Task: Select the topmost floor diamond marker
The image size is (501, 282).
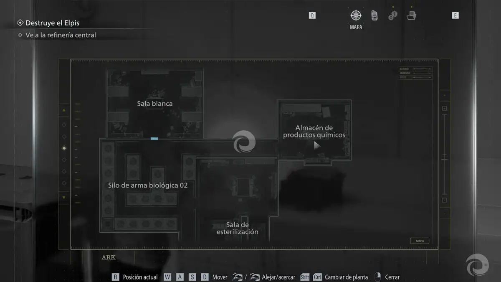Action: [64, 124]
